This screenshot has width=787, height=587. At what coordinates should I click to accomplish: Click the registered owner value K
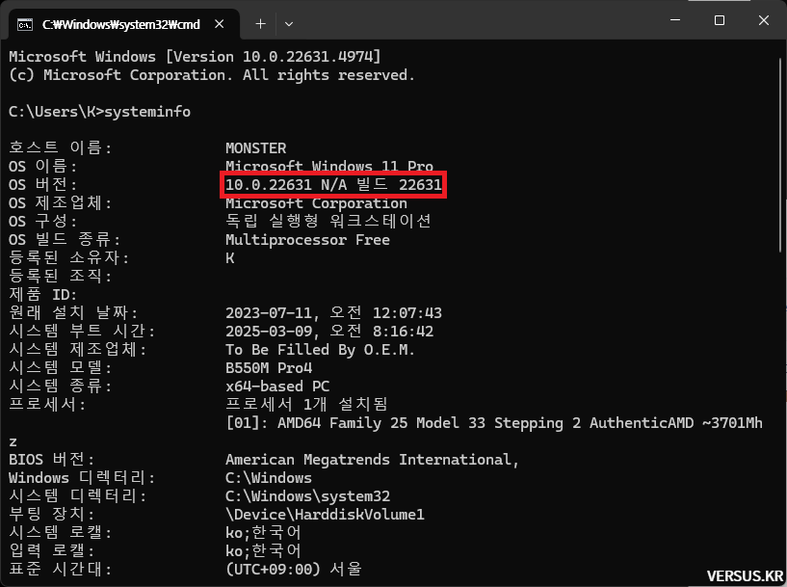click(230, 258)
